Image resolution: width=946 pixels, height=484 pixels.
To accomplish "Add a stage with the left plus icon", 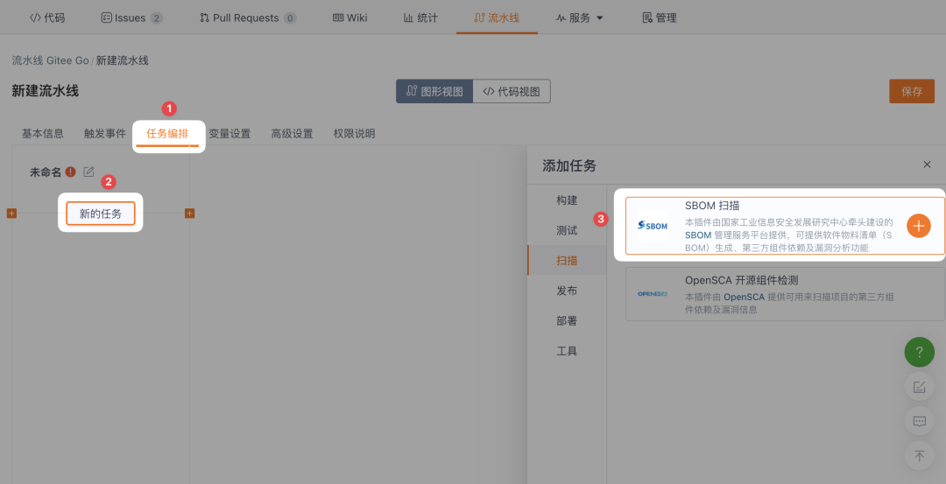I will 11,214.
